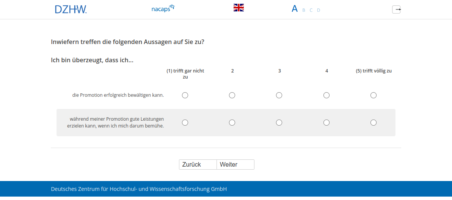Select rating 4 for 'Promotion erfolgreich bewältigen'
The image size is (452, 200).
(x=326, y=95)
